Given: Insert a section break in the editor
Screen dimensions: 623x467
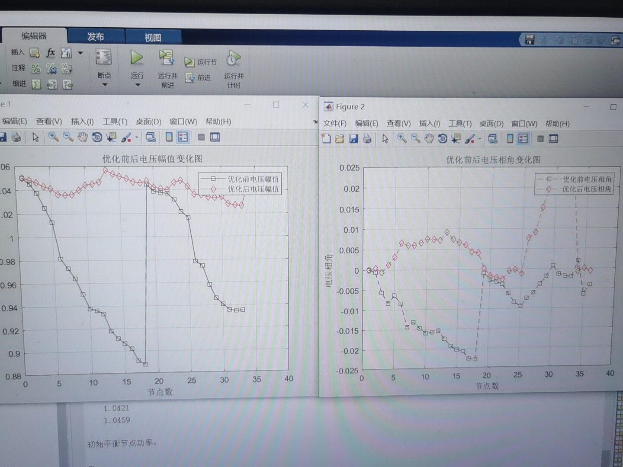Looking at the screenshot, I should (x=35, y=53).
